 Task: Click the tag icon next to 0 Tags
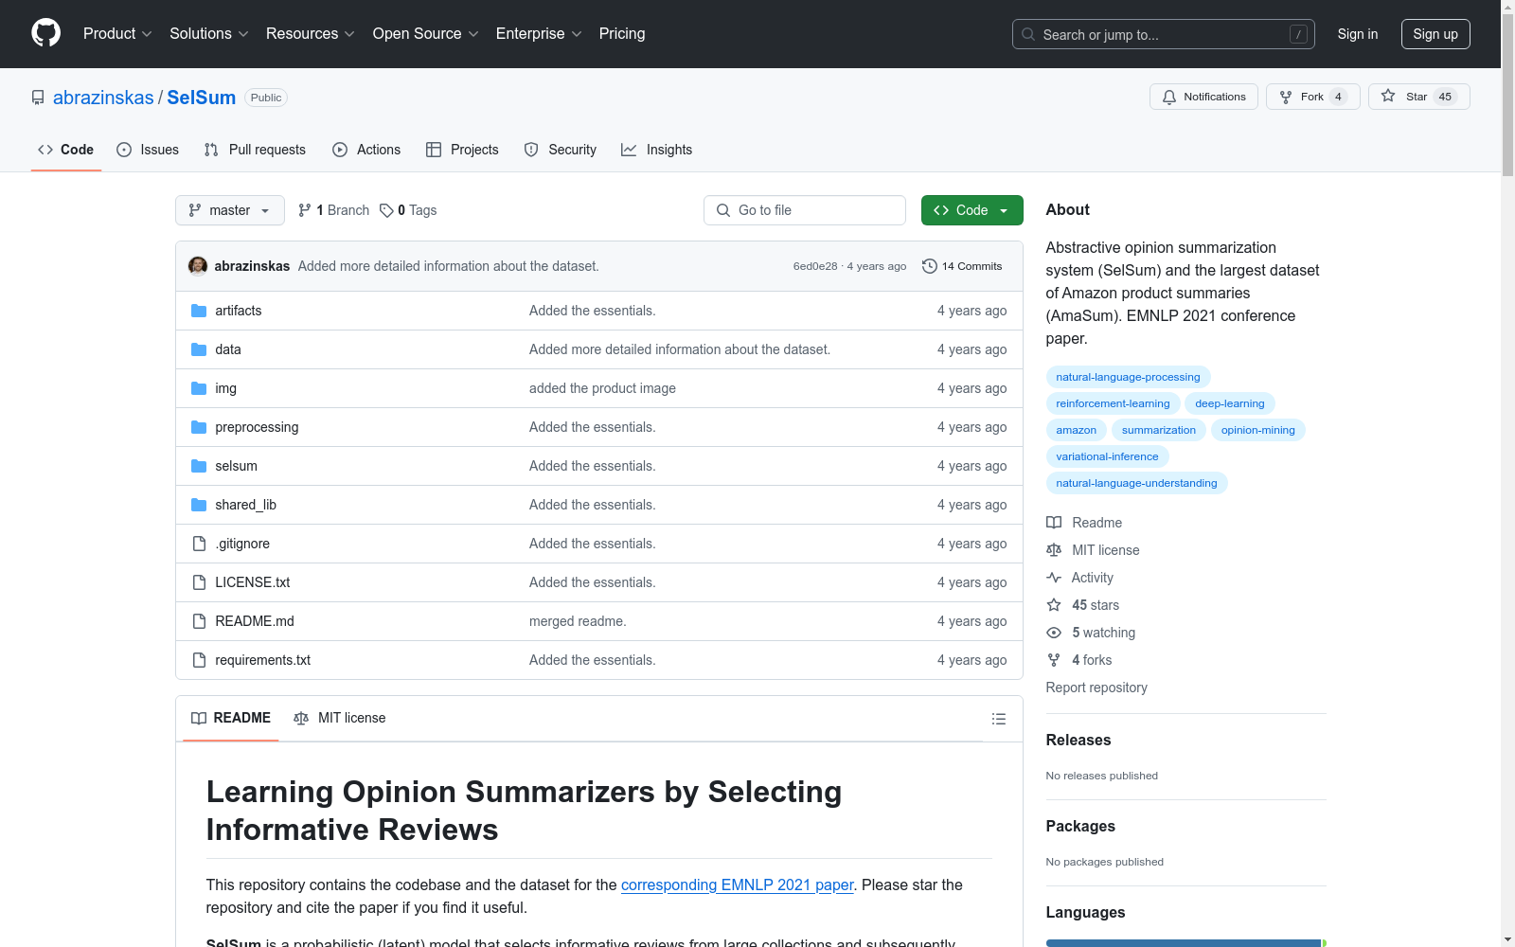[386, 210]
